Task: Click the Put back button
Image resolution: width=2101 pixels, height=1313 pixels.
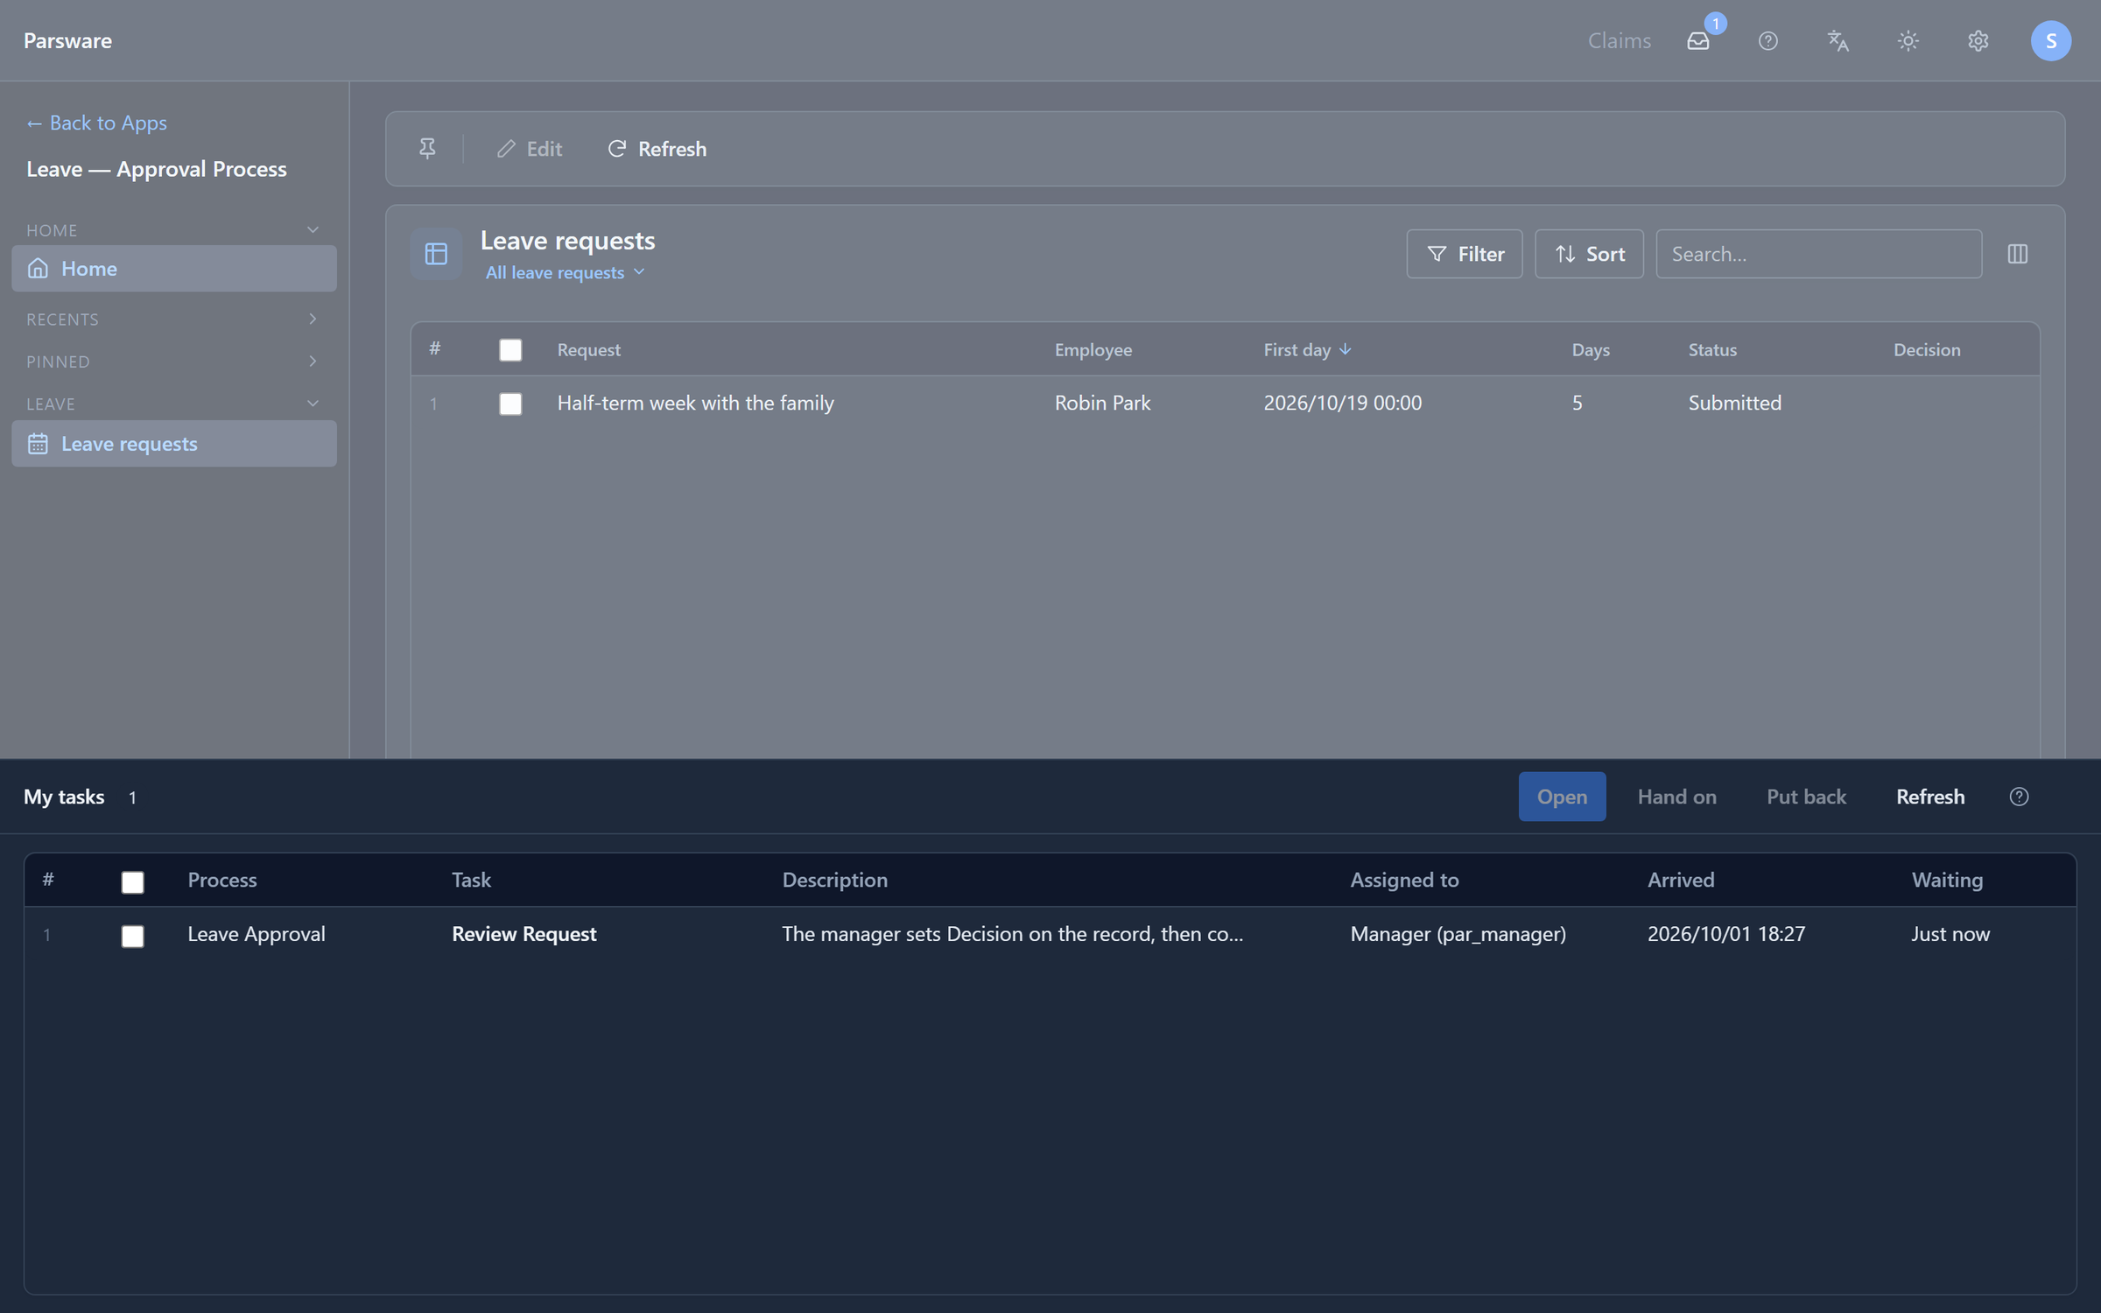Action: coord(1806,797)
